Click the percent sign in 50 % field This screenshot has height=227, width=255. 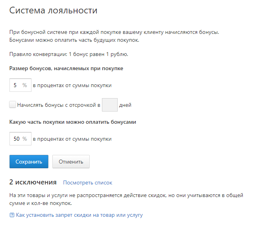(x=25, y=139)
